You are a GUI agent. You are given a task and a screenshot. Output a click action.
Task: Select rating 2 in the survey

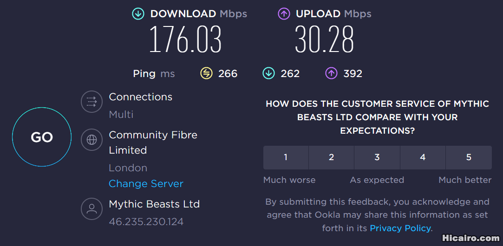coord(331,157)
